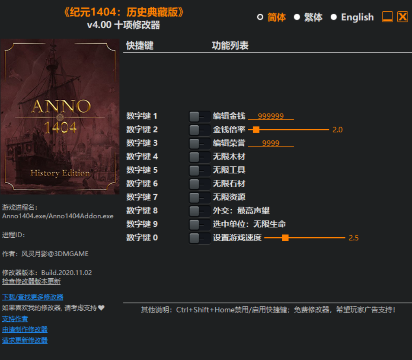The image size is (412, 360).
Task: Toggle the 编辑金钱 switch
Action: [x=199, y=117]
